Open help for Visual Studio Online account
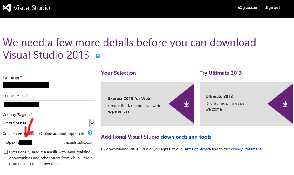This screenshot has width=294, height=175. pyautogui.click(x=90, y=132)
